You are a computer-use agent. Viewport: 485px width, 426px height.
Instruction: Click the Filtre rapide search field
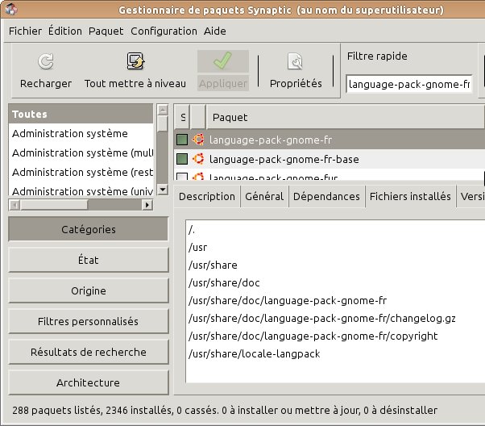(409, 84)
